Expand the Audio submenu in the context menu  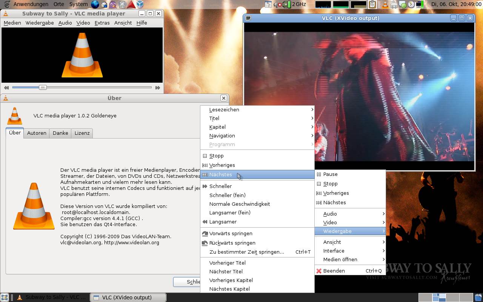pyautogui.click(x=330, y=214)
